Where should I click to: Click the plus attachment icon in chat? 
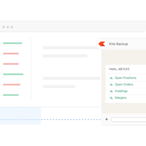[107, 119]
